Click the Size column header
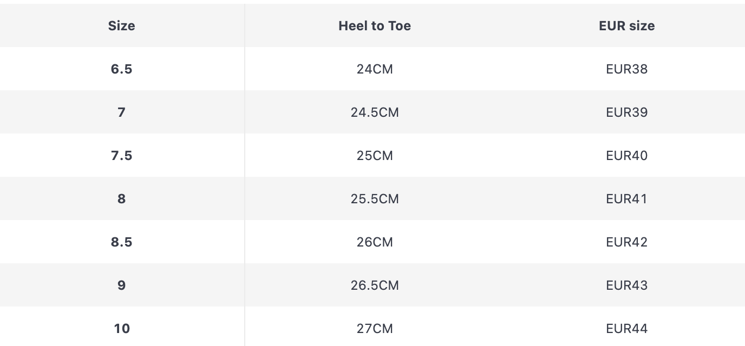This screenshot has height=346, width=745. point(121,26)
